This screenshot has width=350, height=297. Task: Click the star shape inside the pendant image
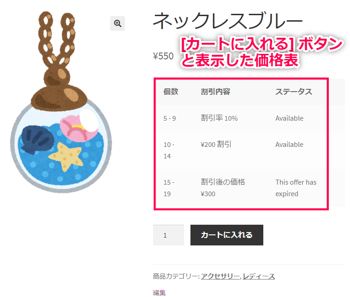pos(65,157)
